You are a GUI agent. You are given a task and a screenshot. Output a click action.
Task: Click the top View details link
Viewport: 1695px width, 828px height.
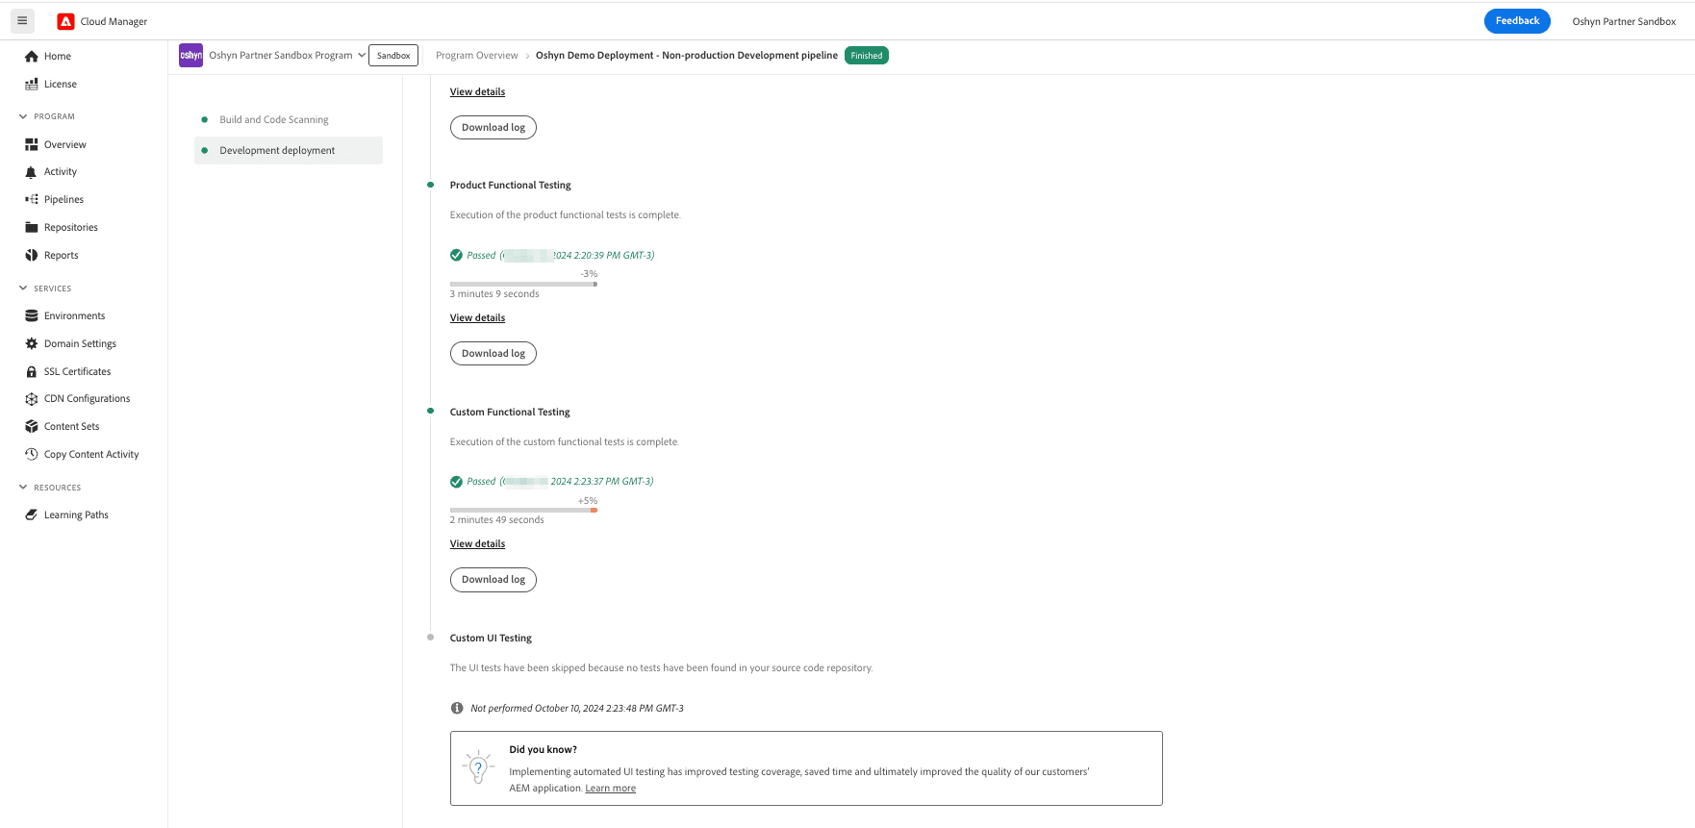click(x=477, y=91)
